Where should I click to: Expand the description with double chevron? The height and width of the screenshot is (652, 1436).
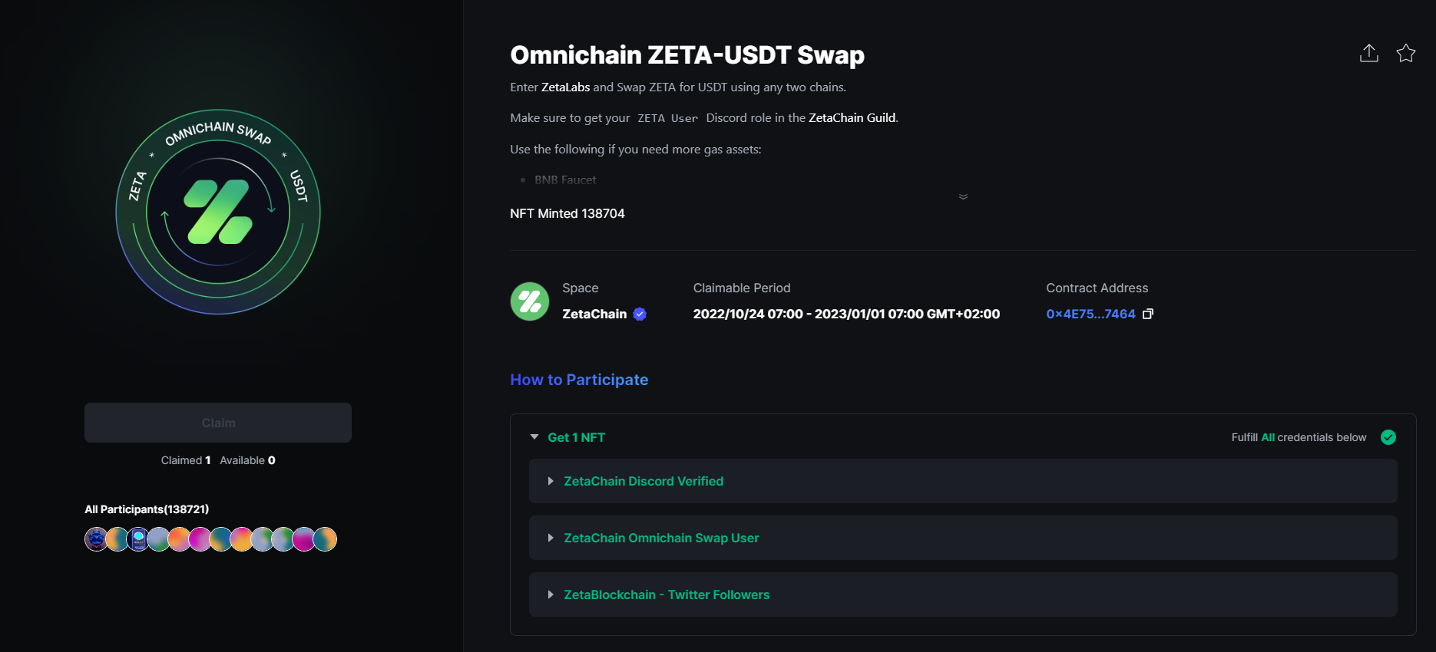(x=963, y=197)
